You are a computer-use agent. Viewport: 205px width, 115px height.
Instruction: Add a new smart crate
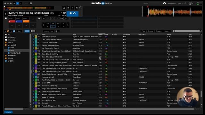coord(13,31)
